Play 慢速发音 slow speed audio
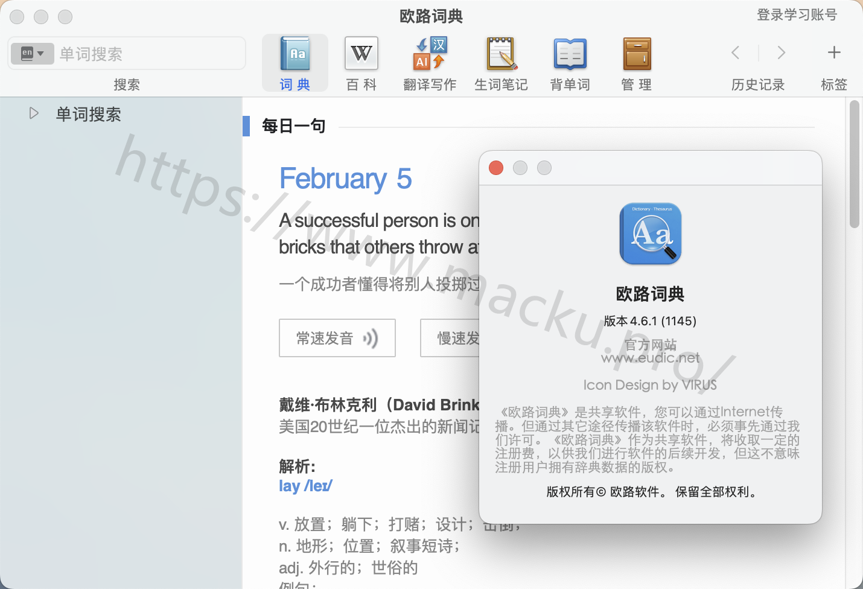 coord(450,338)
